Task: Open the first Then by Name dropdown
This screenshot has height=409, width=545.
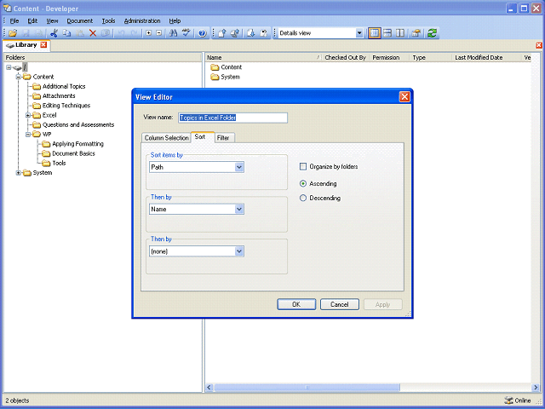Action: coord(239,209)
